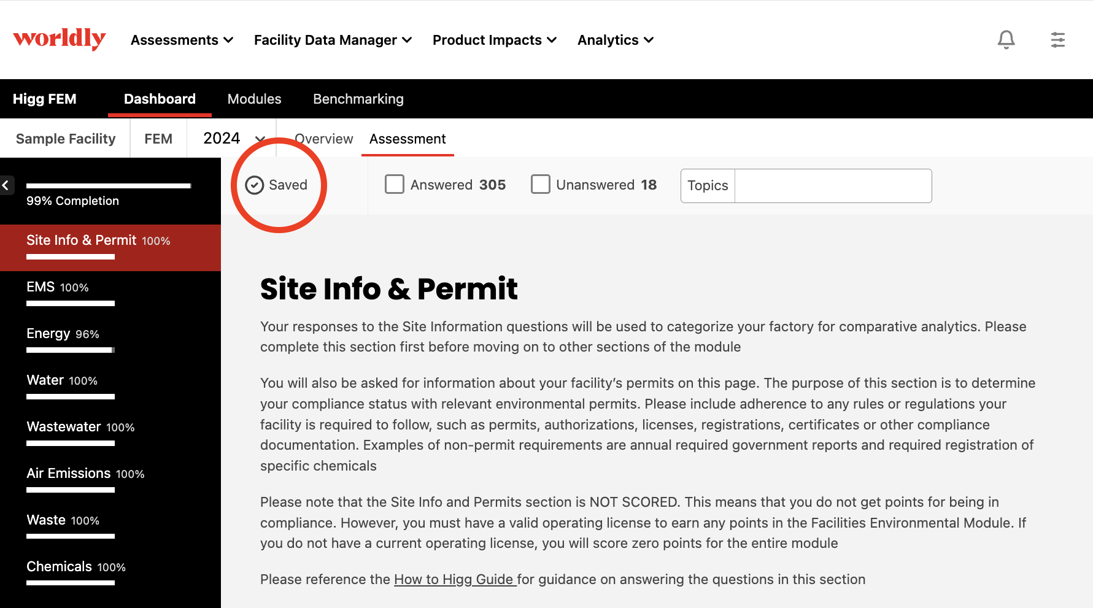Change the 2024 year selector

234,139
